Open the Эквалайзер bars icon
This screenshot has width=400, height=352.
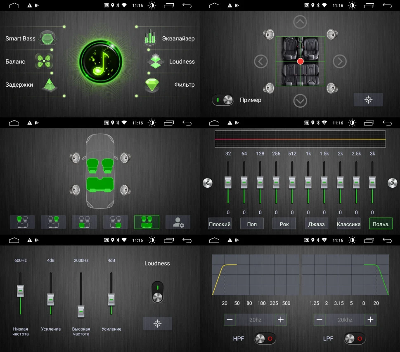pos(150,38)
